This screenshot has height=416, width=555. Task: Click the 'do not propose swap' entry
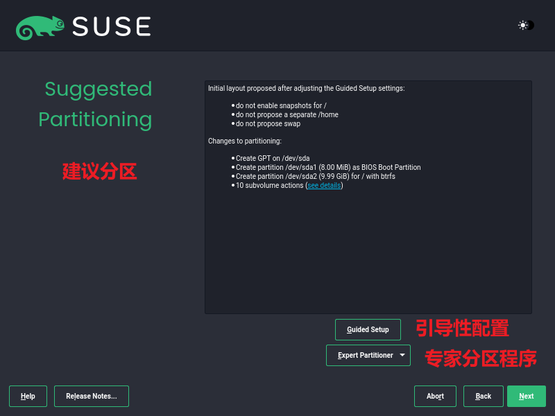(x=266, y=123)
